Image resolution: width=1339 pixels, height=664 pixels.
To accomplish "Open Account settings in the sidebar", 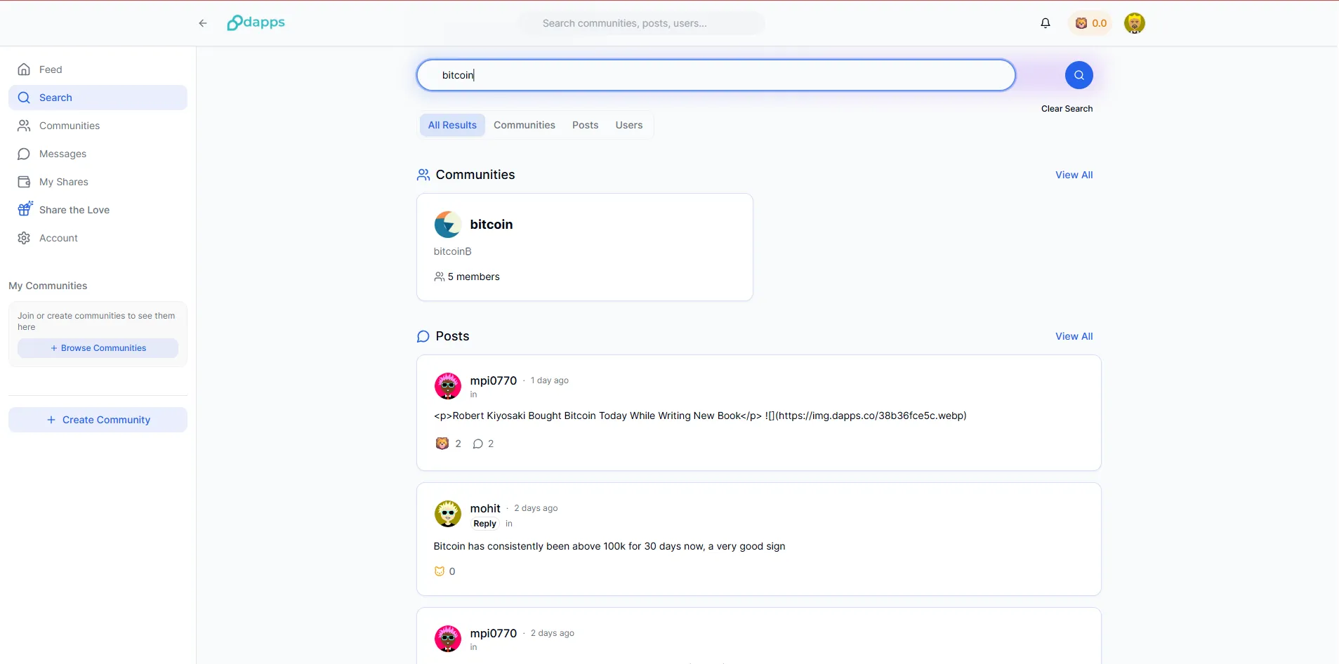I will click(x=98, y=238).
